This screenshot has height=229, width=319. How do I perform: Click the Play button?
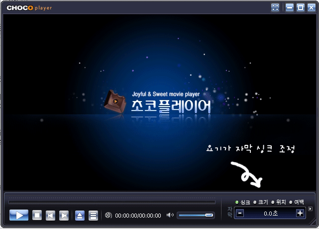[19, 215]
